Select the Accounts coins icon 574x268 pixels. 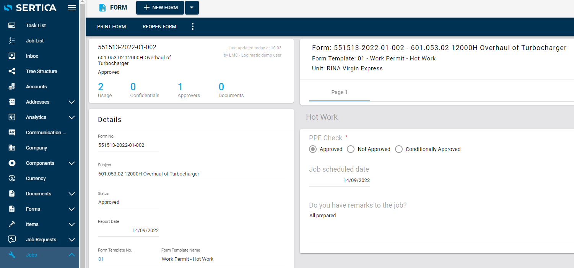click(x=12, y=86)
